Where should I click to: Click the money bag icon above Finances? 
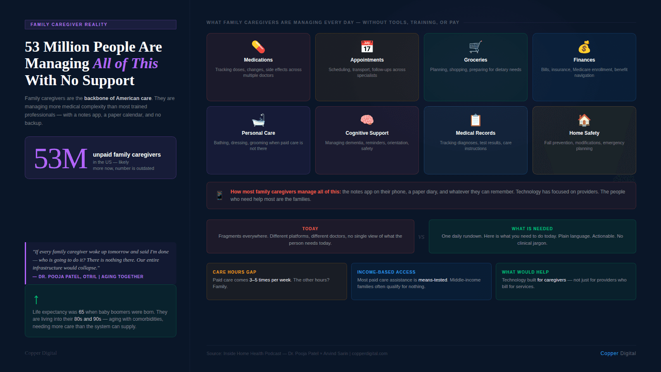point(584,47)
